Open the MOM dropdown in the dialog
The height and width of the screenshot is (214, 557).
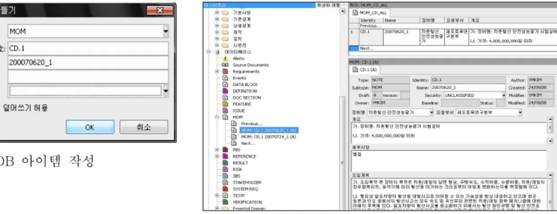pos(165,32)
